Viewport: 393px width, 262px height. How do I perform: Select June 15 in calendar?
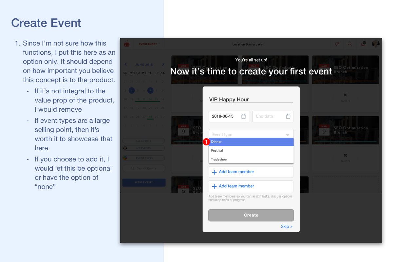pos(157,99)
